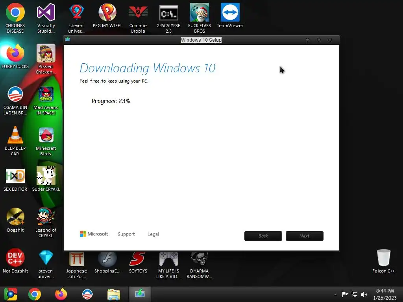Open the Commie Utopia desktop icon

coord(138,12)
